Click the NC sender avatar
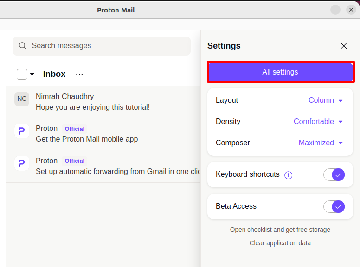Screen dimensions: 360x267 22,99
